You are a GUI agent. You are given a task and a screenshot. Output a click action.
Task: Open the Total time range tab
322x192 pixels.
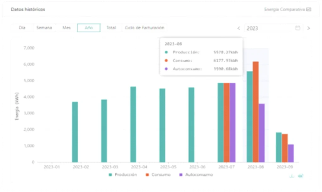pyautogui.click(x=111, y=28)
